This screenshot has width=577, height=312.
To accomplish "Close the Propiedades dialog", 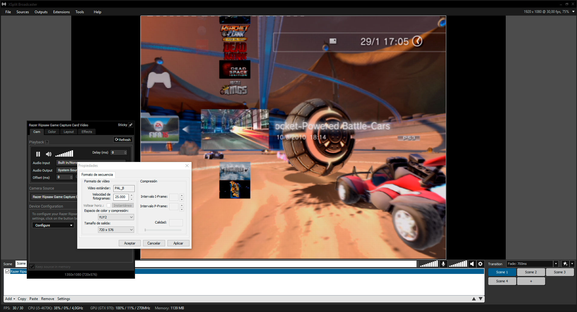I will (187, 166).
